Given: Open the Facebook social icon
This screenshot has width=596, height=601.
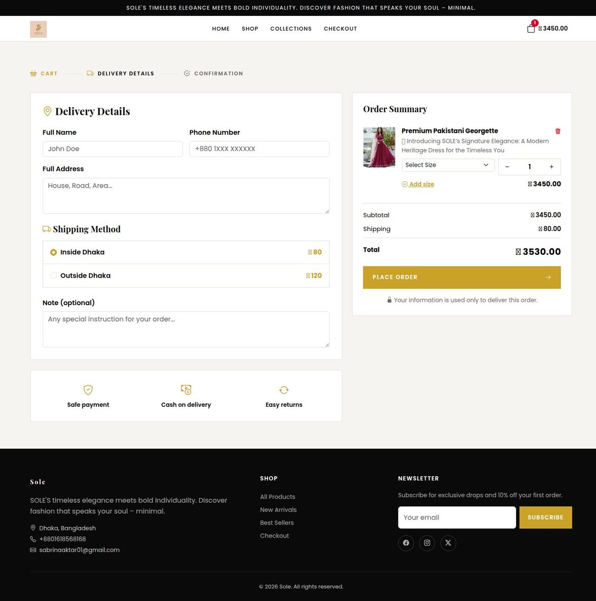Looking at the screenshot, I should 406,543.
